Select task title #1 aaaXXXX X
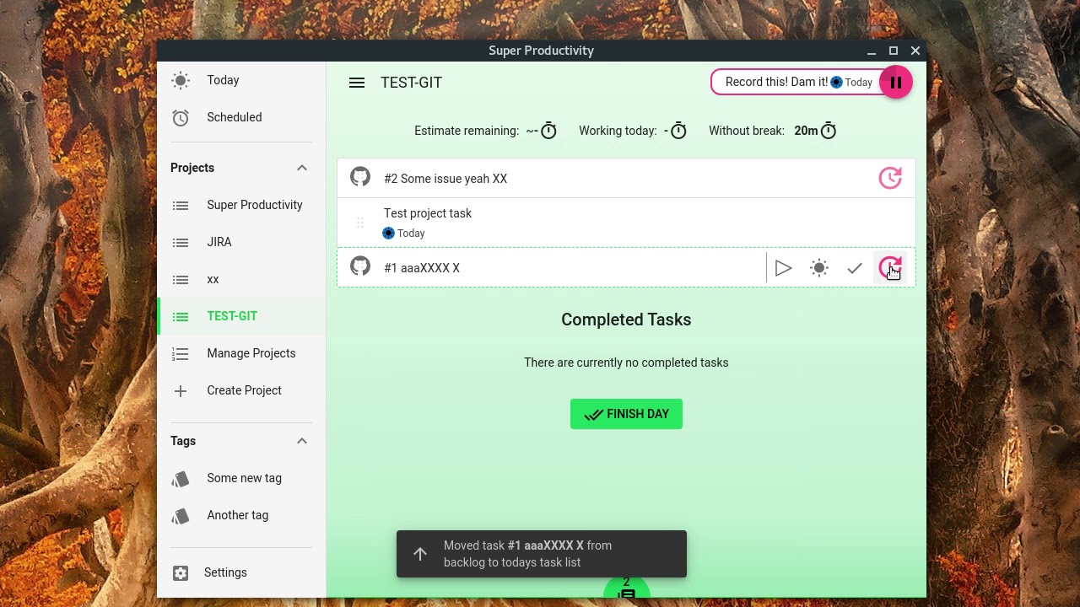 (422, 268)
